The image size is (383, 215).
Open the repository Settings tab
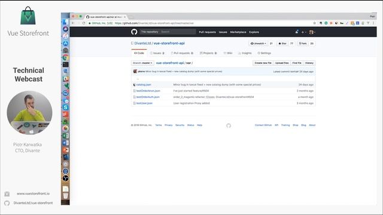point(264,53)
